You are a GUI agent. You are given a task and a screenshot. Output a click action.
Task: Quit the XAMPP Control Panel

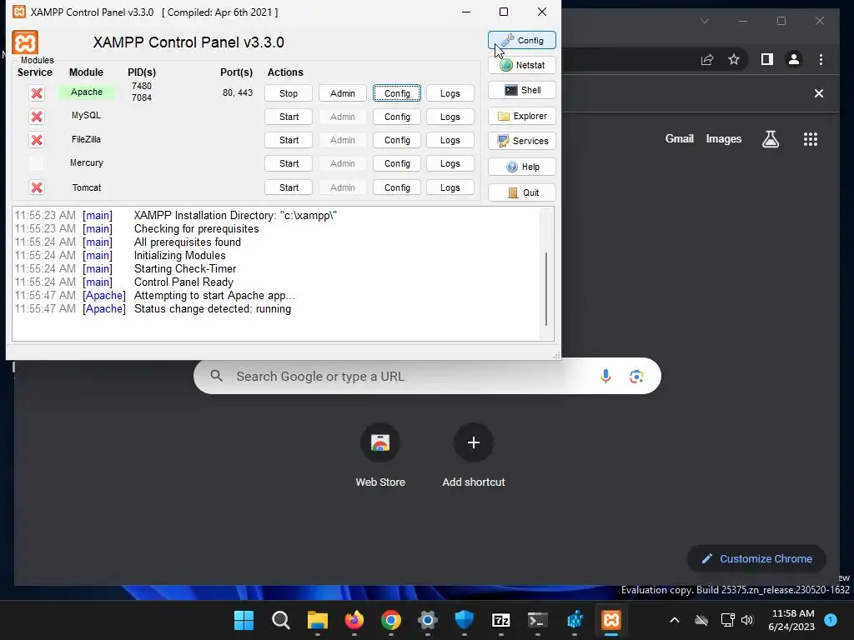[x=522, y=192]
